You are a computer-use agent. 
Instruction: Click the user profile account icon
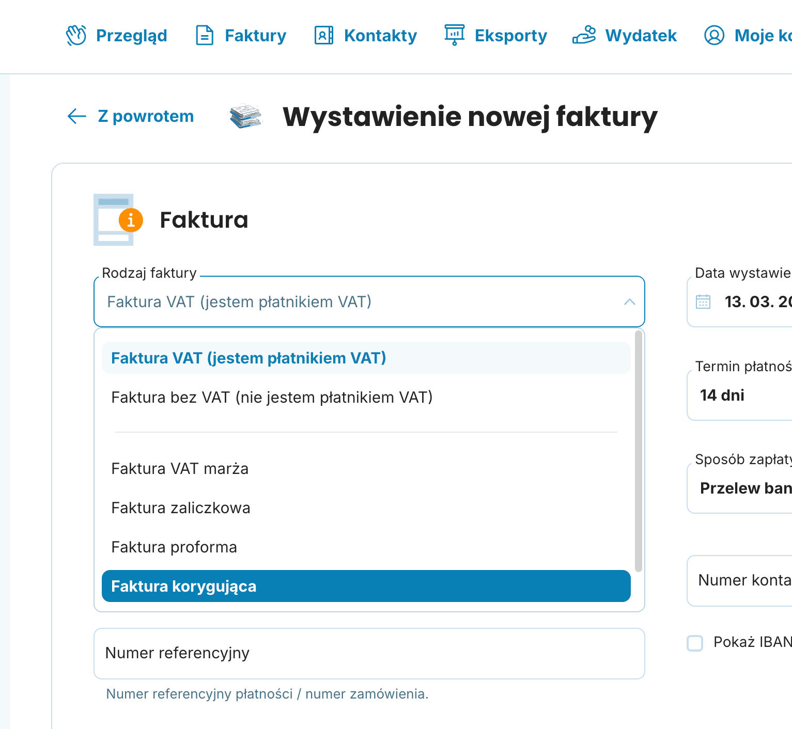point(714,36)
